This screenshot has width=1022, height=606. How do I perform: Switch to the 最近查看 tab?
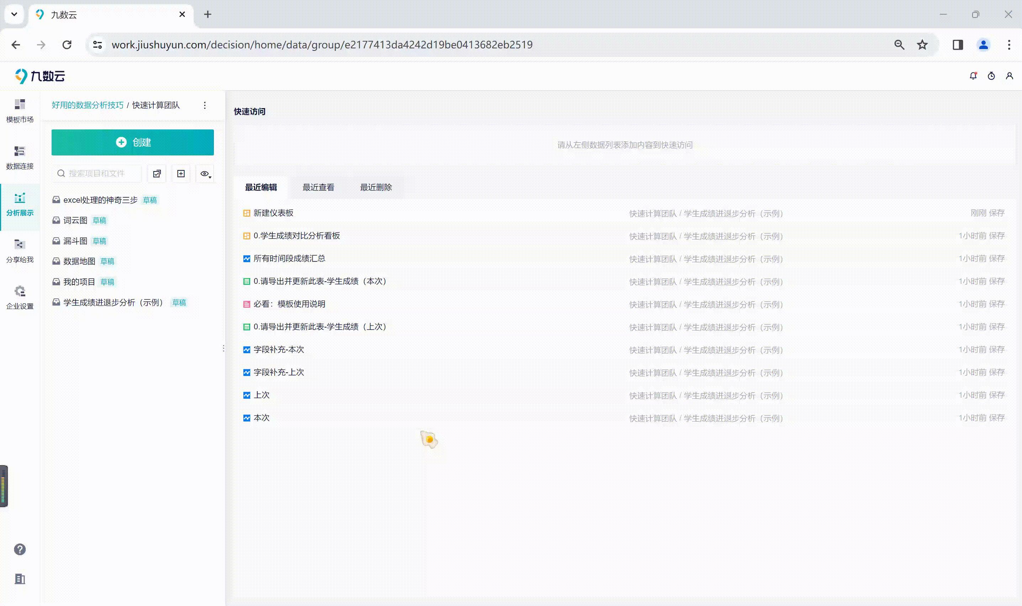click(x=318, y=187)
